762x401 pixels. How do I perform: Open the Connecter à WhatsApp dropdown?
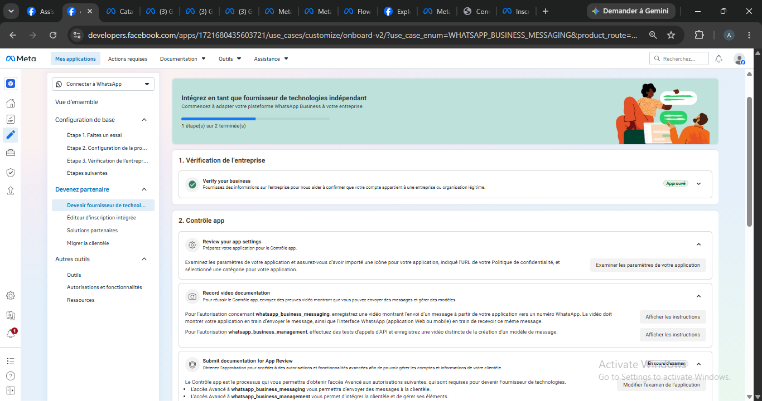(x=103, y=84)
